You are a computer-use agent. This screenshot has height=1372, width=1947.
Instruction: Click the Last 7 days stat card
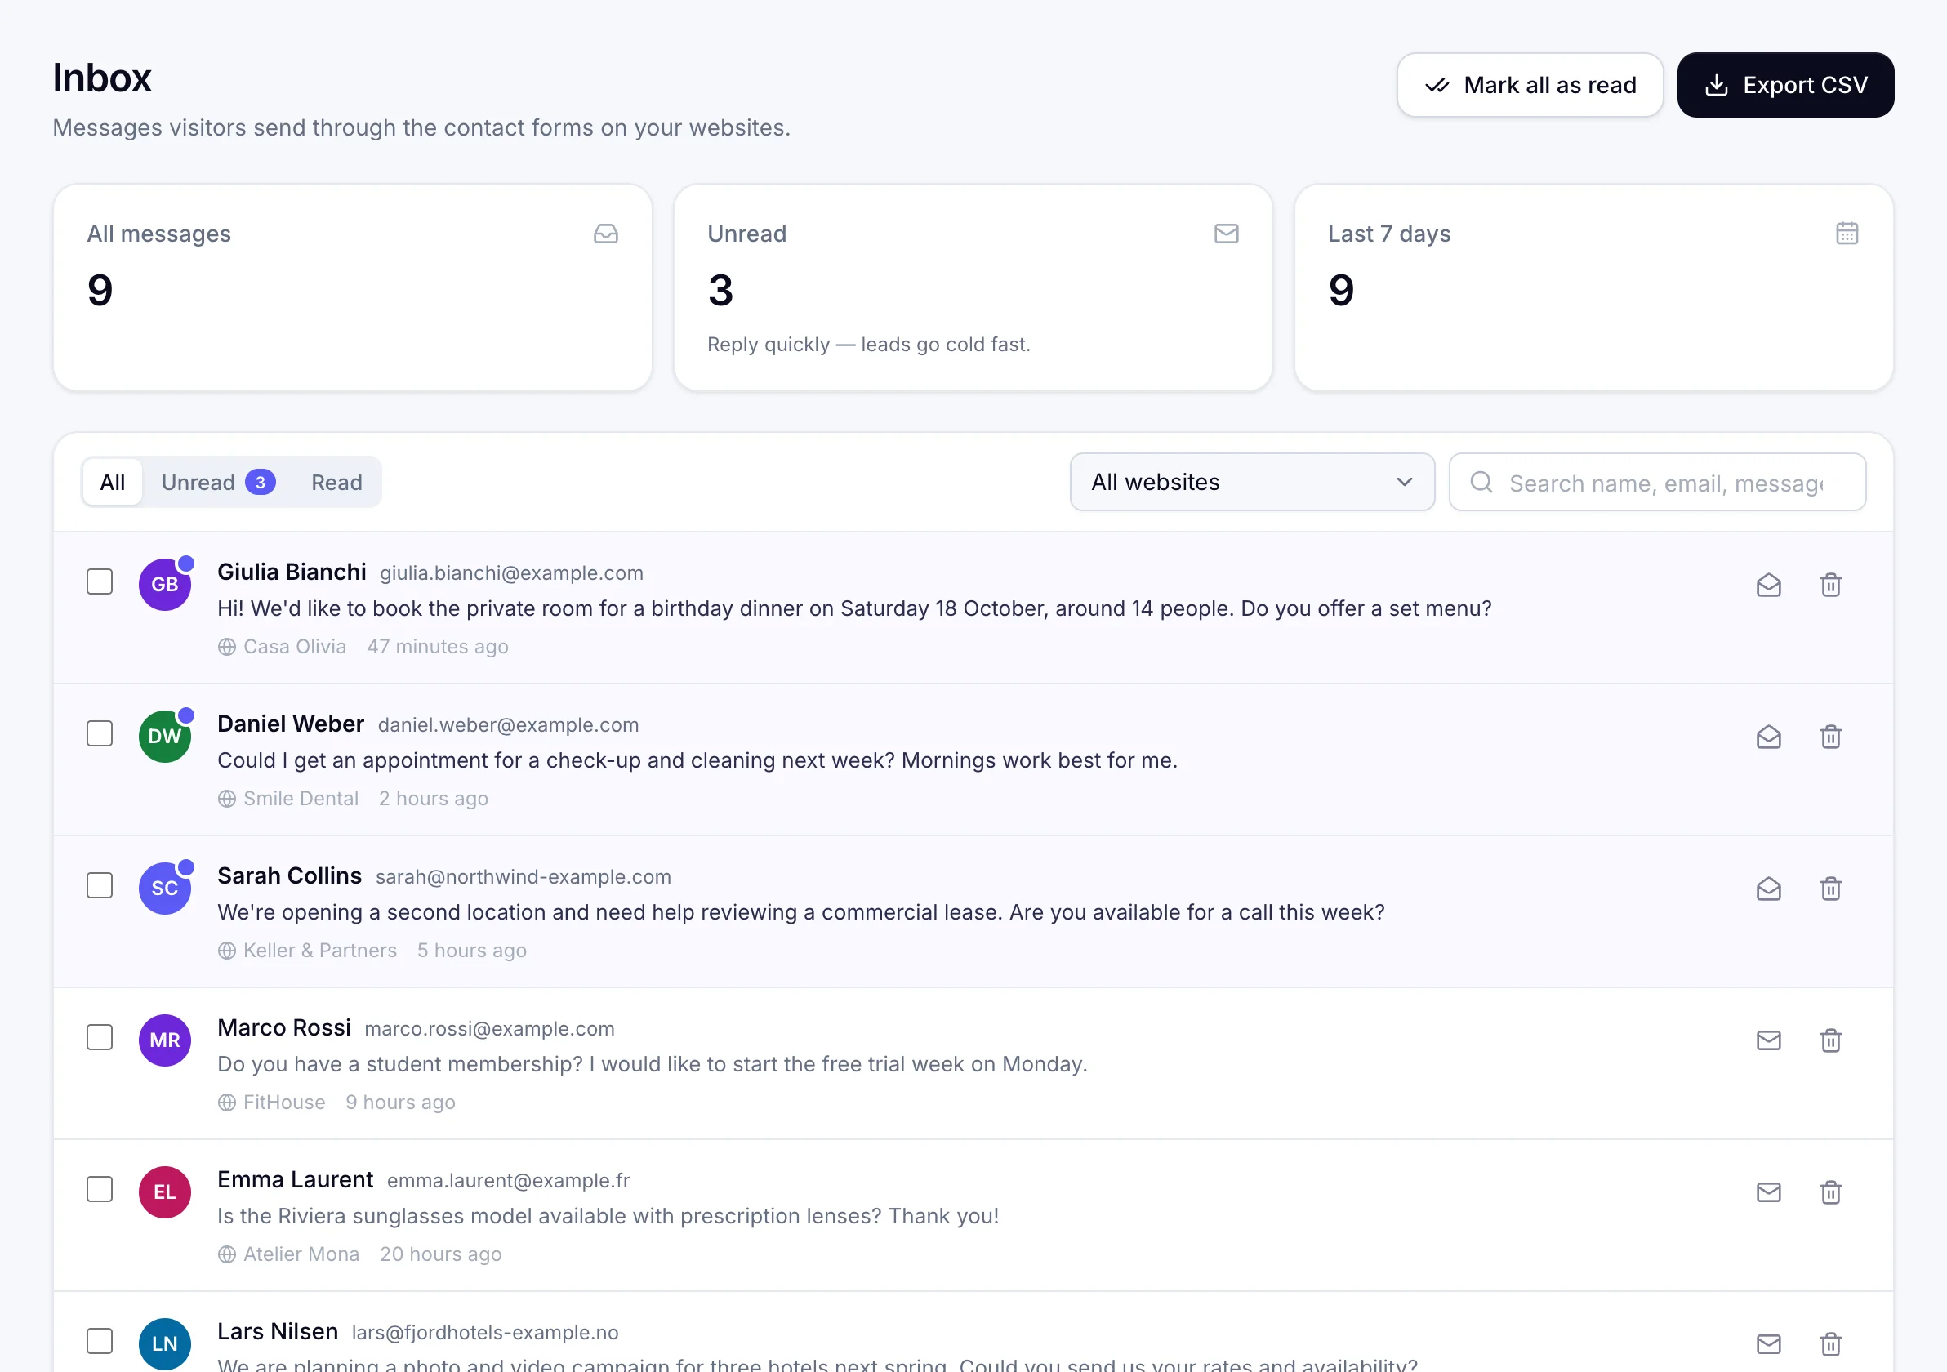tap(1594, 287)
